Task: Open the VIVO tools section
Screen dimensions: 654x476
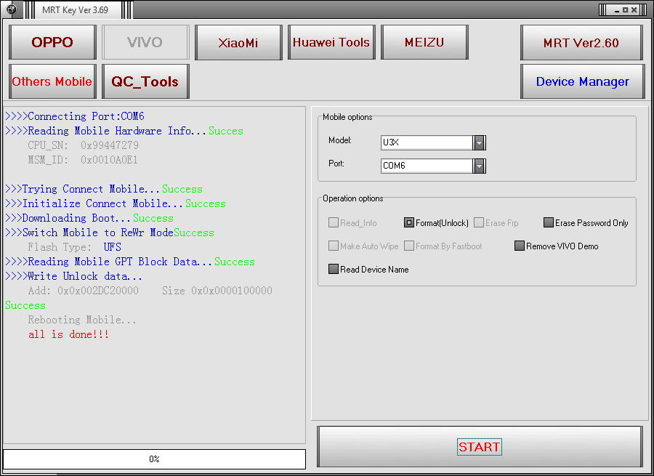Action: click(145, 42)
